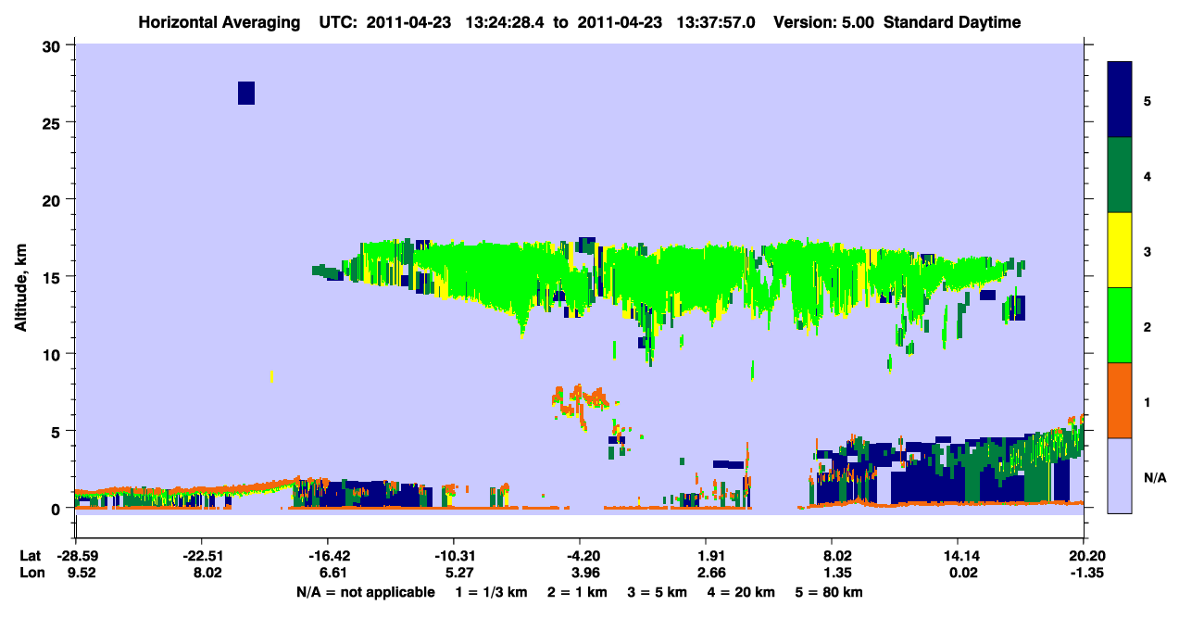
Task: Click 'Standard Daytime' in the title
Action: pyautogui.click(x=951, y=22)
